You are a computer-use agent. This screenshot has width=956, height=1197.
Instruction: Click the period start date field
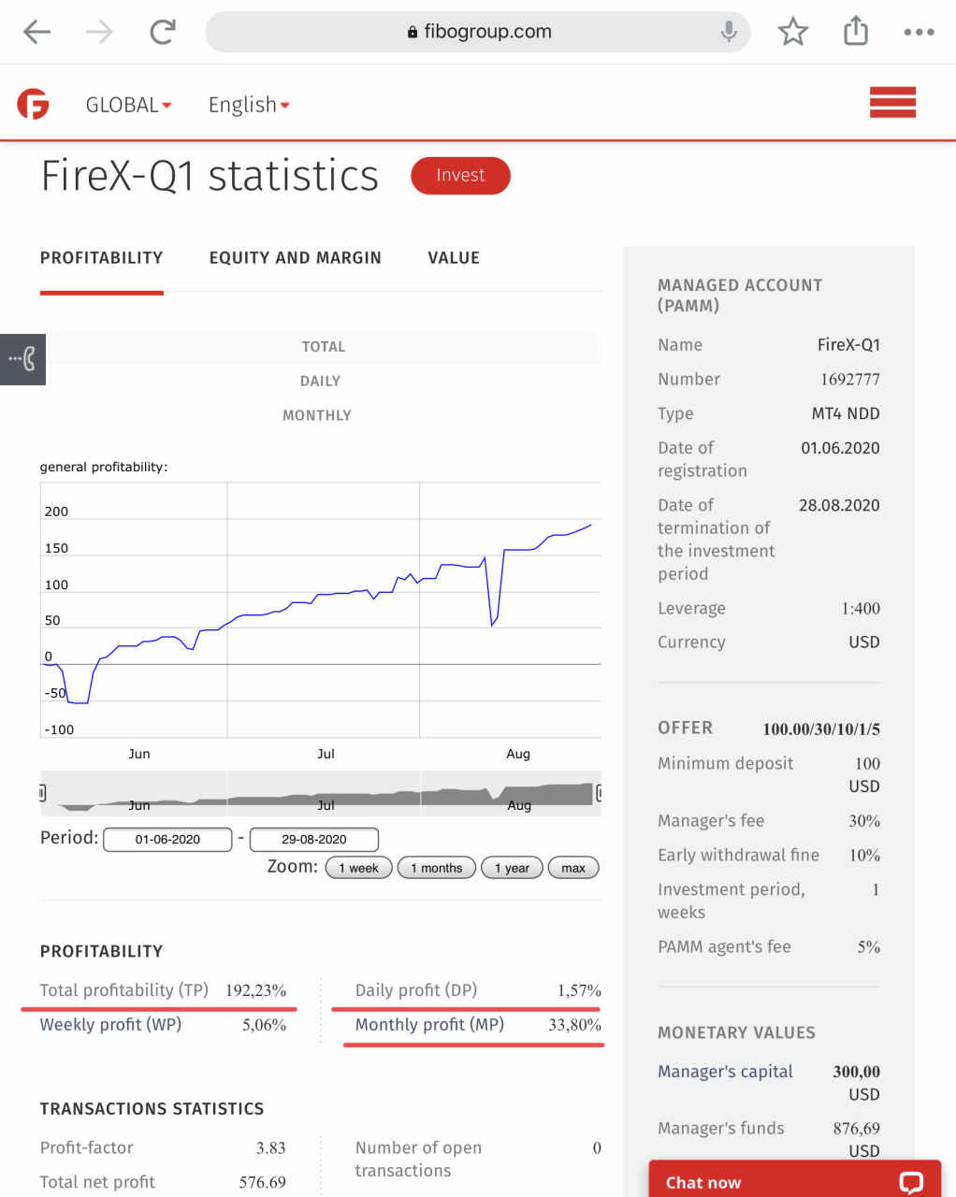click(167, 840)
